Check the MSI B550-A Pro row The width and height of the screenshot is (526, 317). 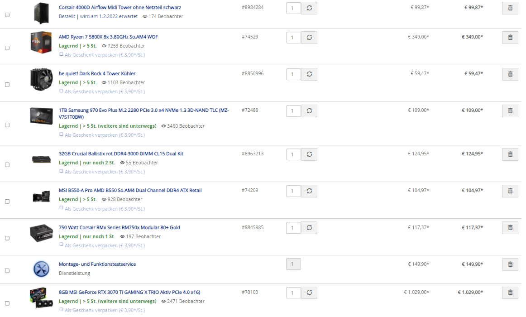click(x=7, y=202)
